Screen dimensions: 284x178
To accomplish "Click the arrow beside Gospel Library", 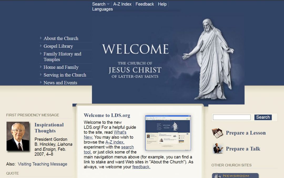I will pyautogui.click(x=41, y=46).
